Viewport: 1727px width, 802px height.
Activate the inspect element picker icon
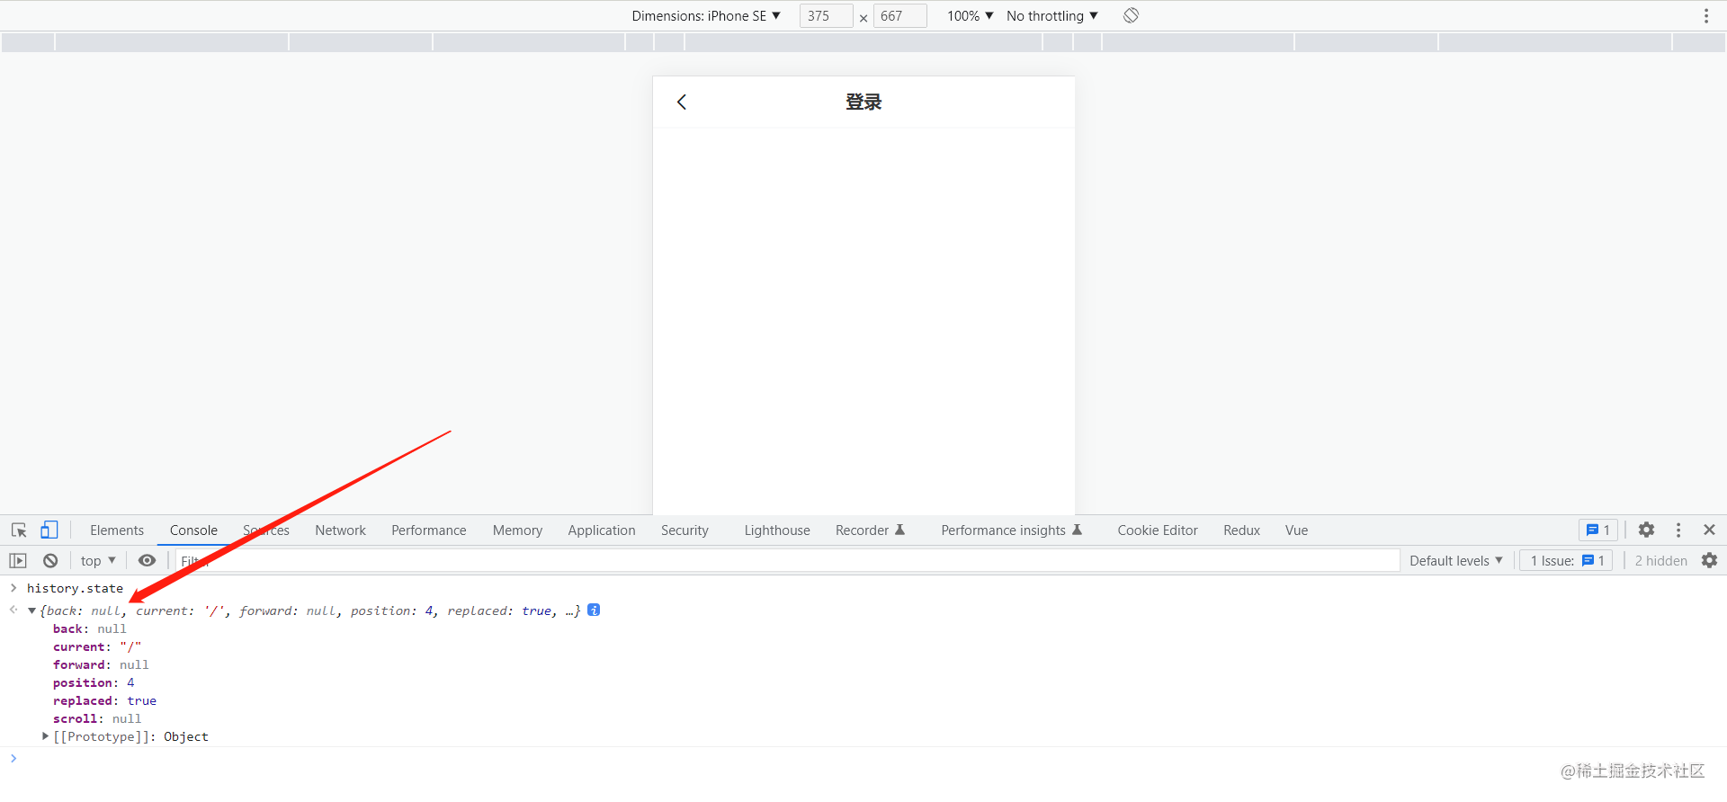(x=19, y=530)
